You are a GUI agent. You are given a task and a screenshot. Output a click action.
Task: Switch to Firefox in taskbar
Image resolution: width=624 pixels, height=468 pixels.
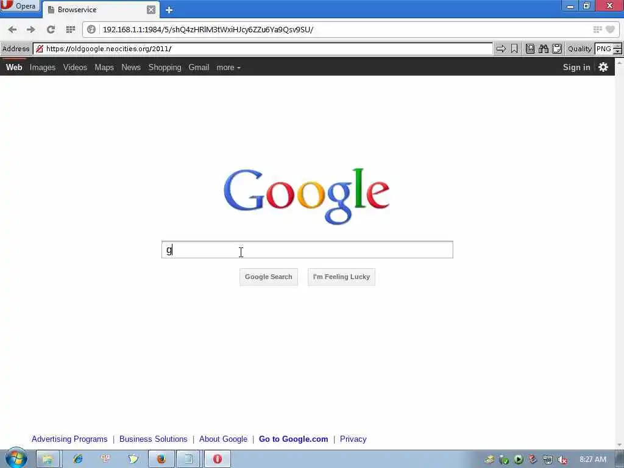pos(161,459)
